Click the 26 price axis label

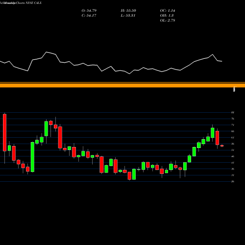[x=233, y=181]
